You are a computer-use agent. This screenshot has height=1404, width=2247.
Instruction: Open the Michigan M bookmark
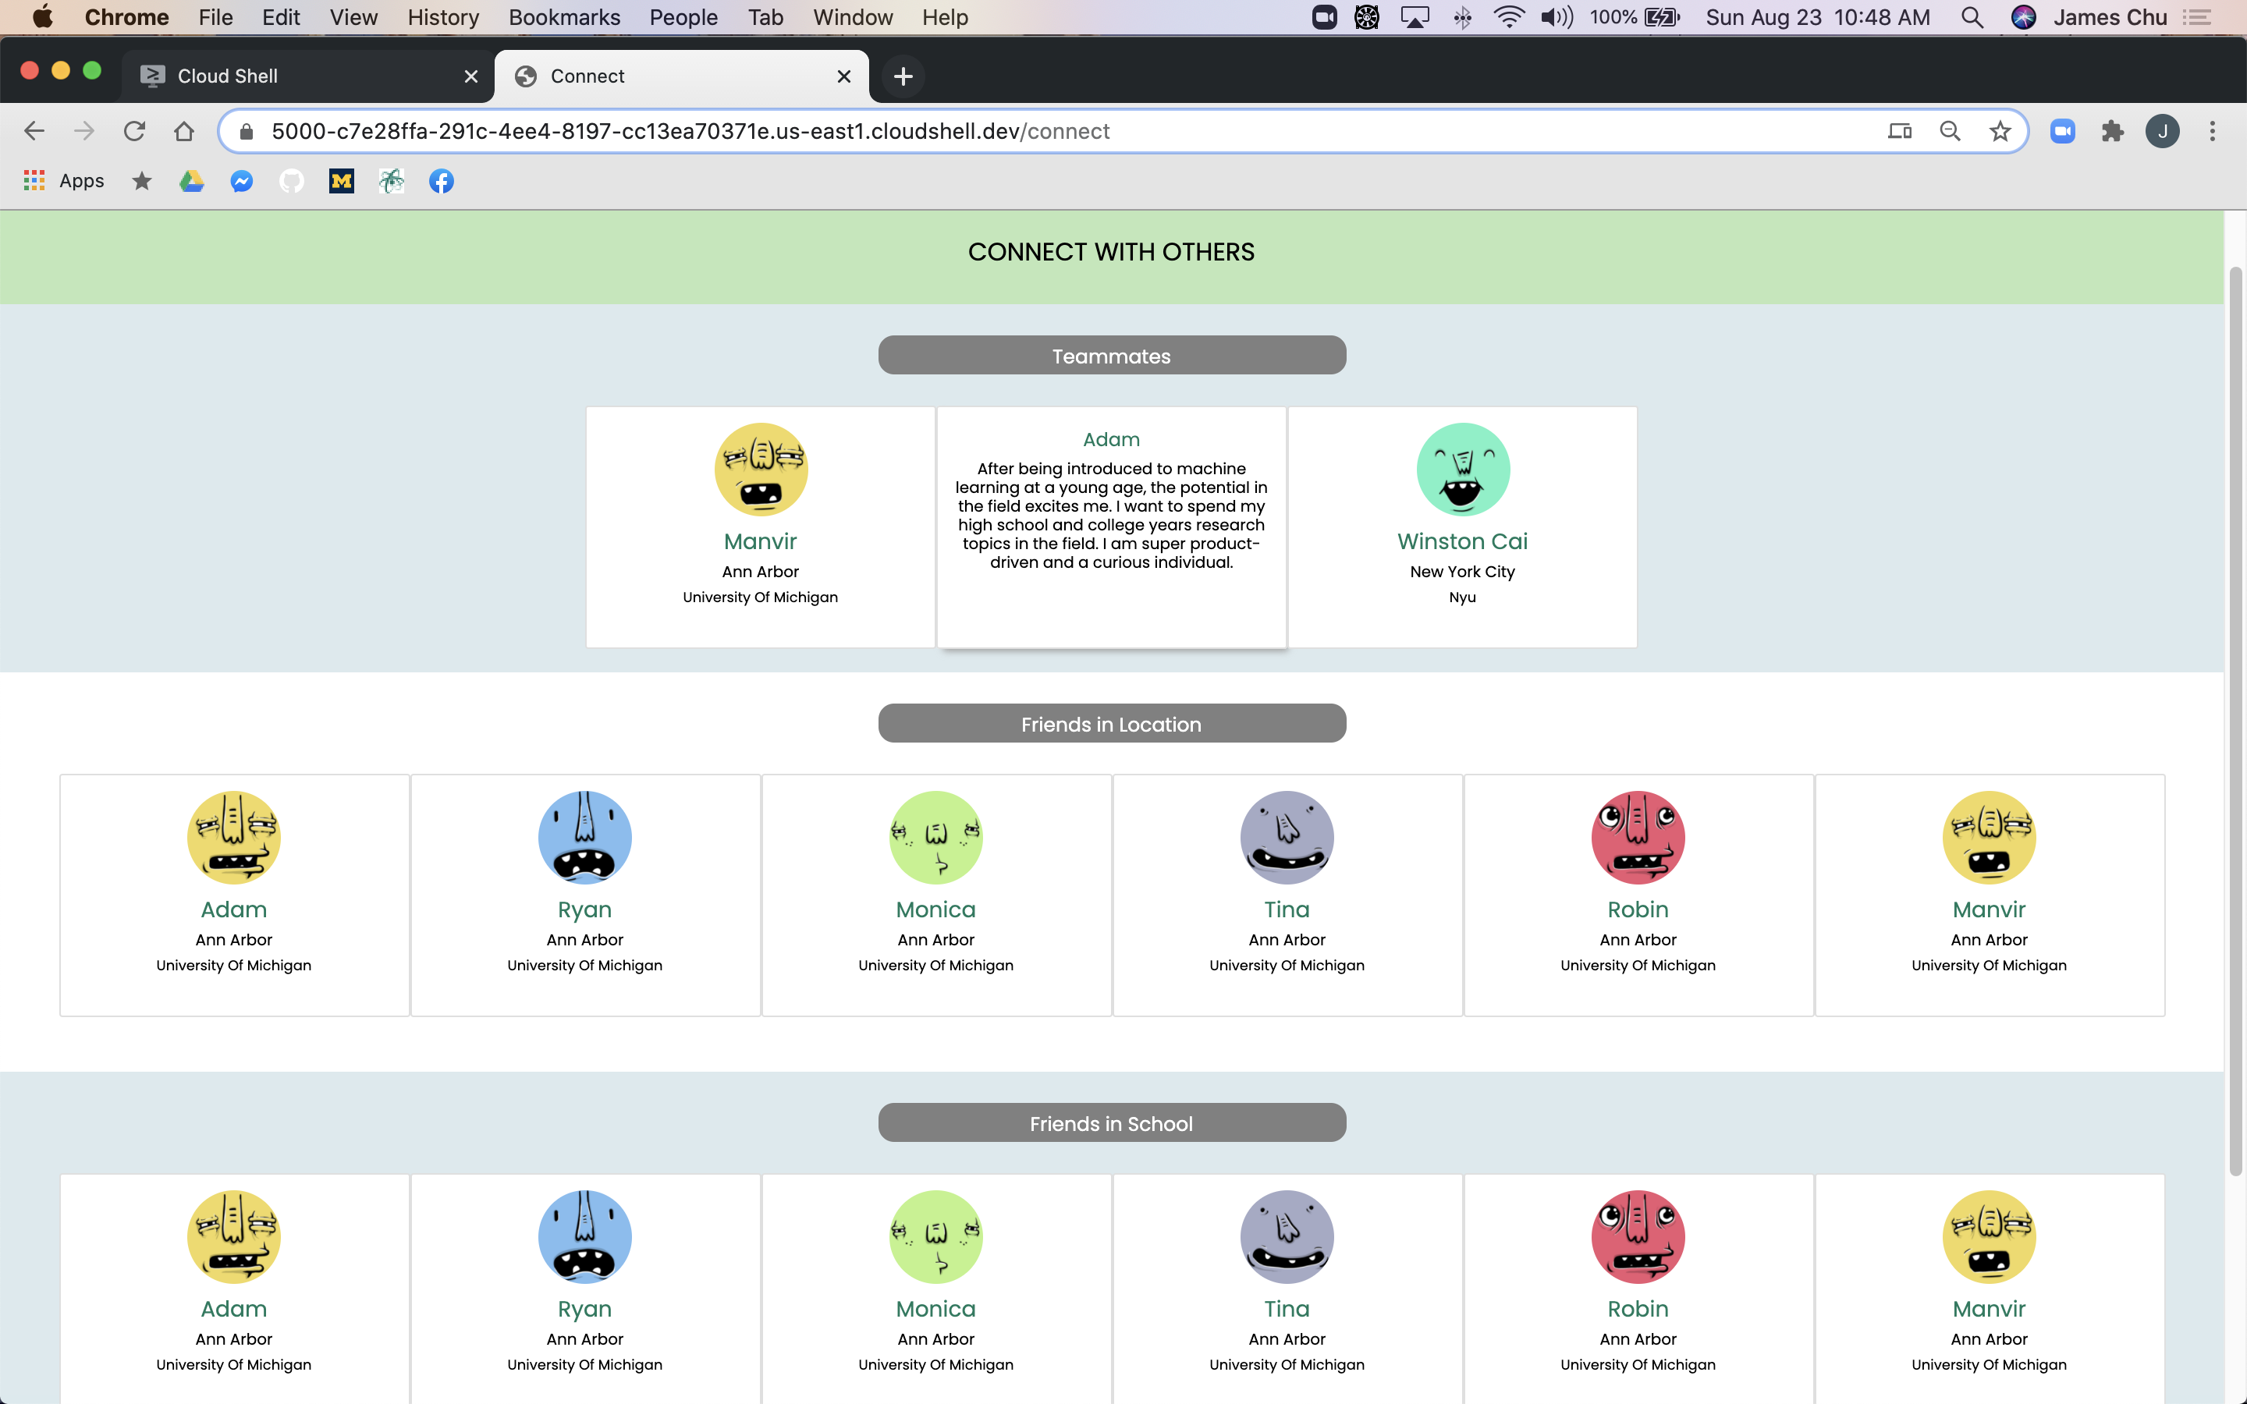coord(342,181)
